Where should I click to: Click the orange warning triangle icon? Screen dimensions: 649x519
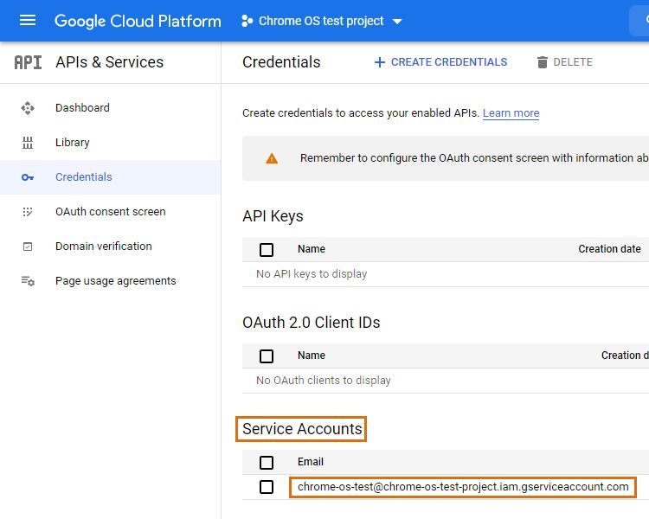point(272,158)
